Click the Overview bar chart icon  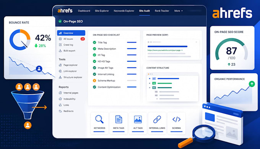(x=60, y=33)
